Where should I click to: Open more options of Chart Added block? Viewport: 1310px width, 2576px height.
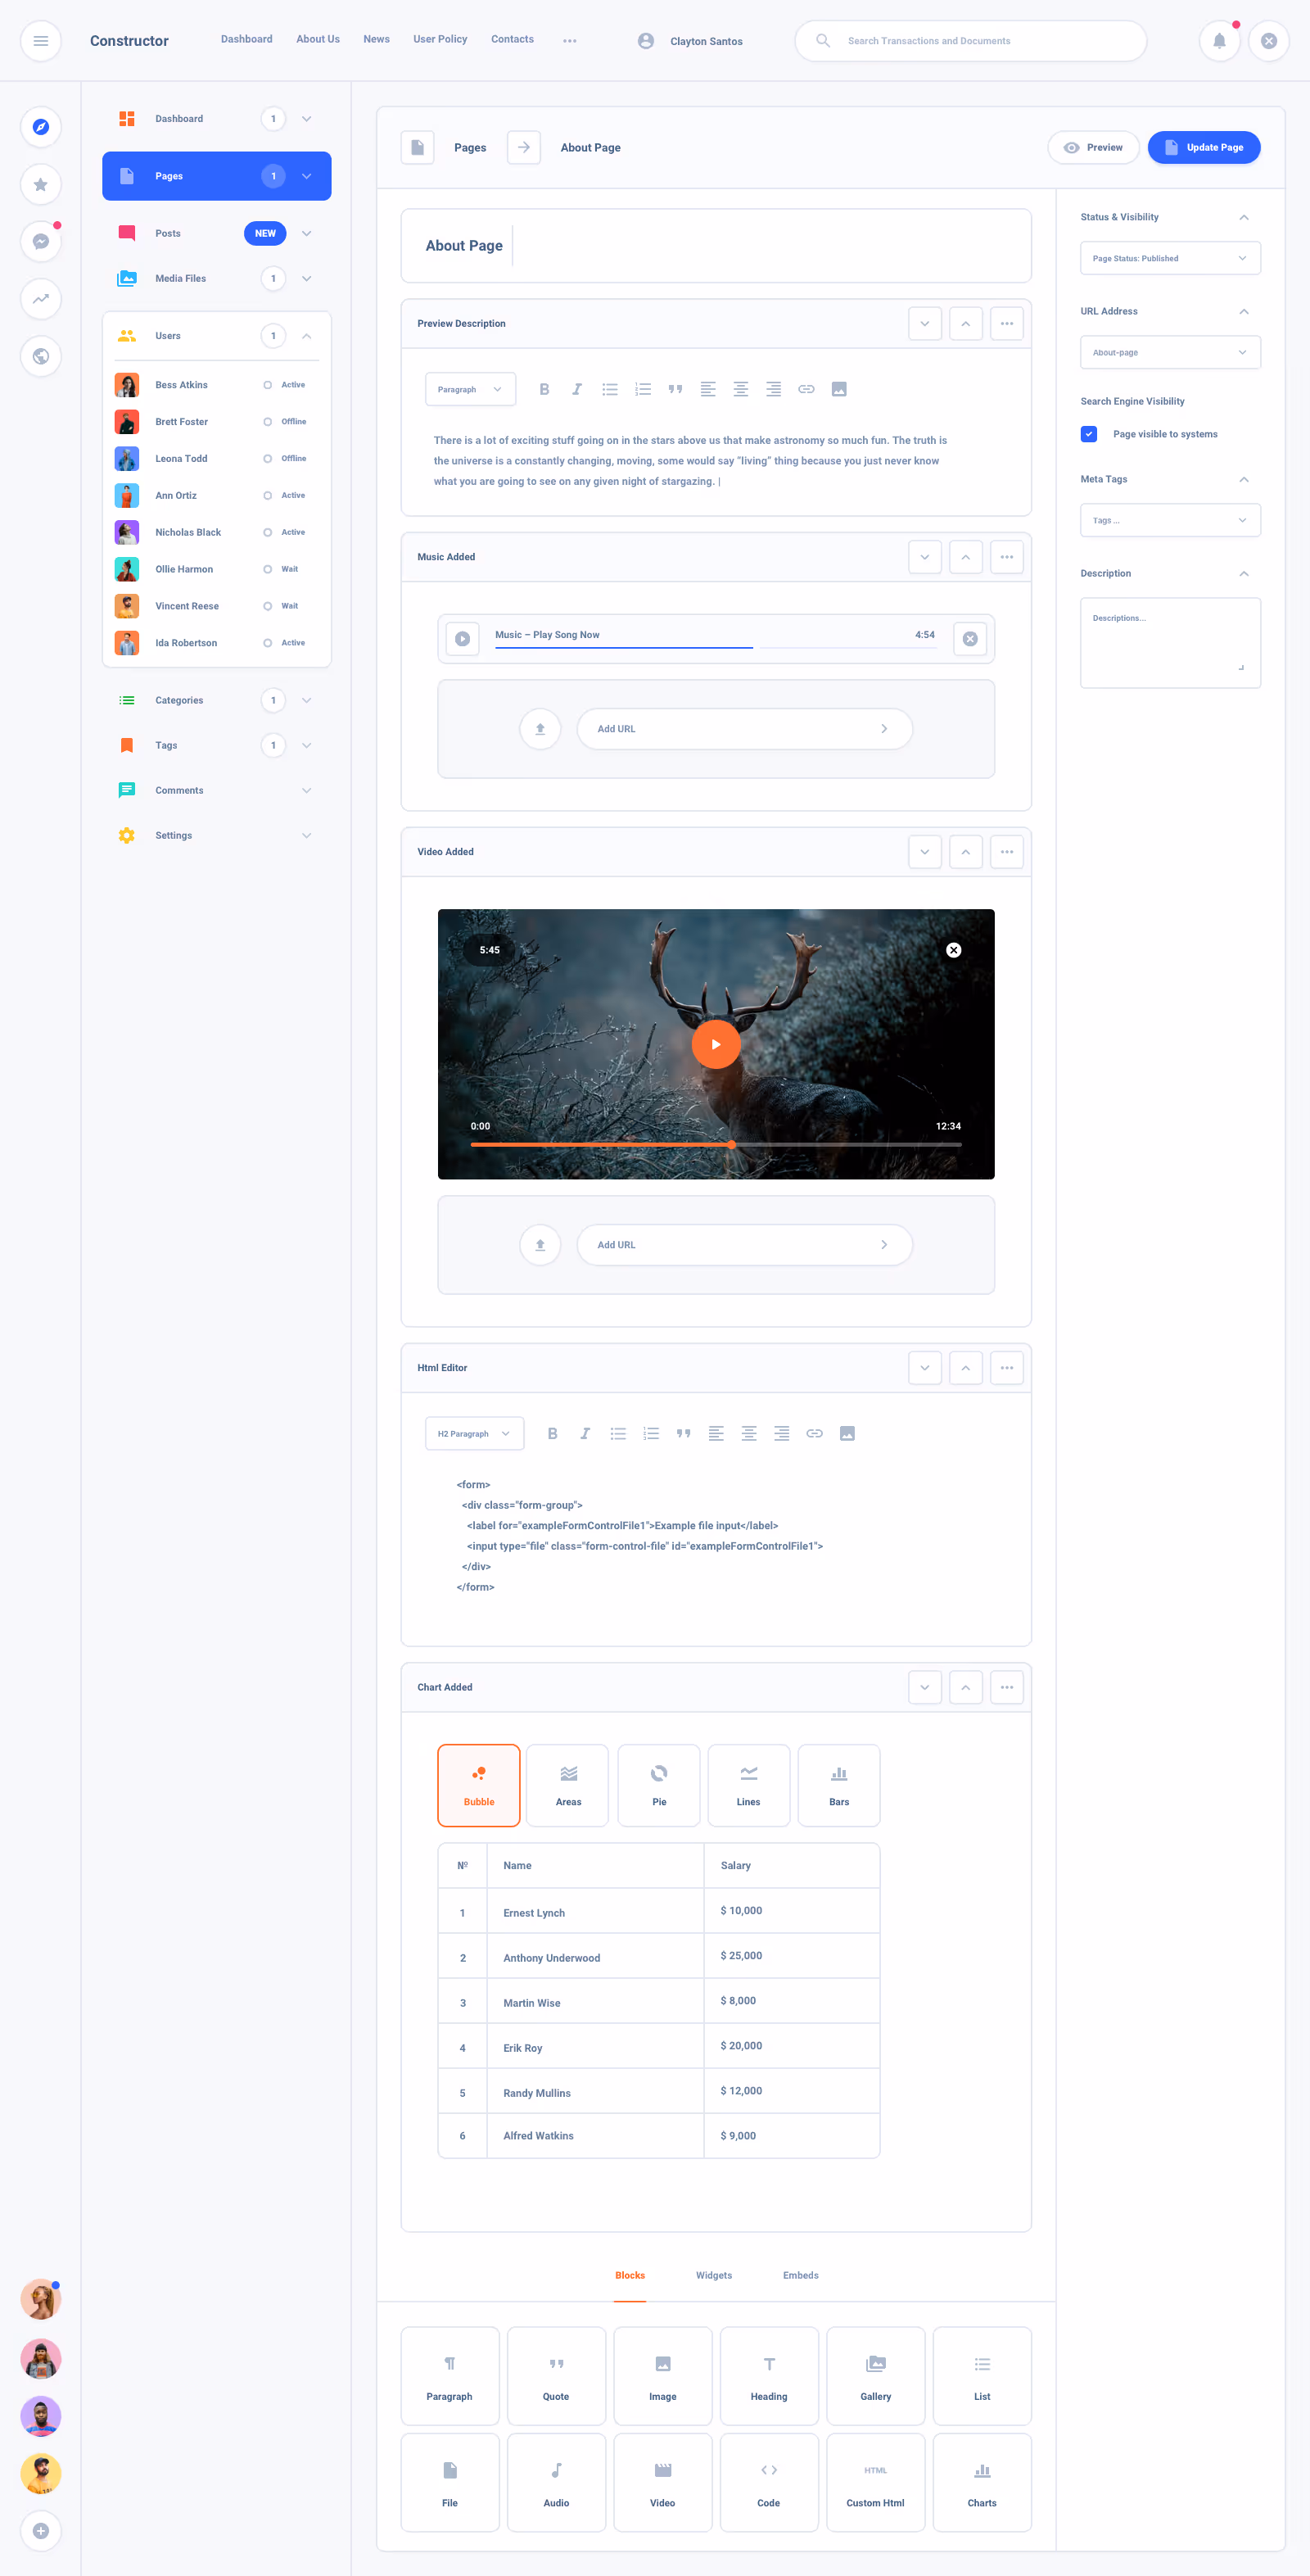click(1006, 1687)
